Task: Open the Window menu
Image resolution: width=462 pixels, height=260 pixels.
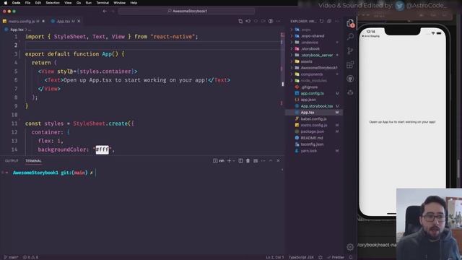Action: coord(119,3)
